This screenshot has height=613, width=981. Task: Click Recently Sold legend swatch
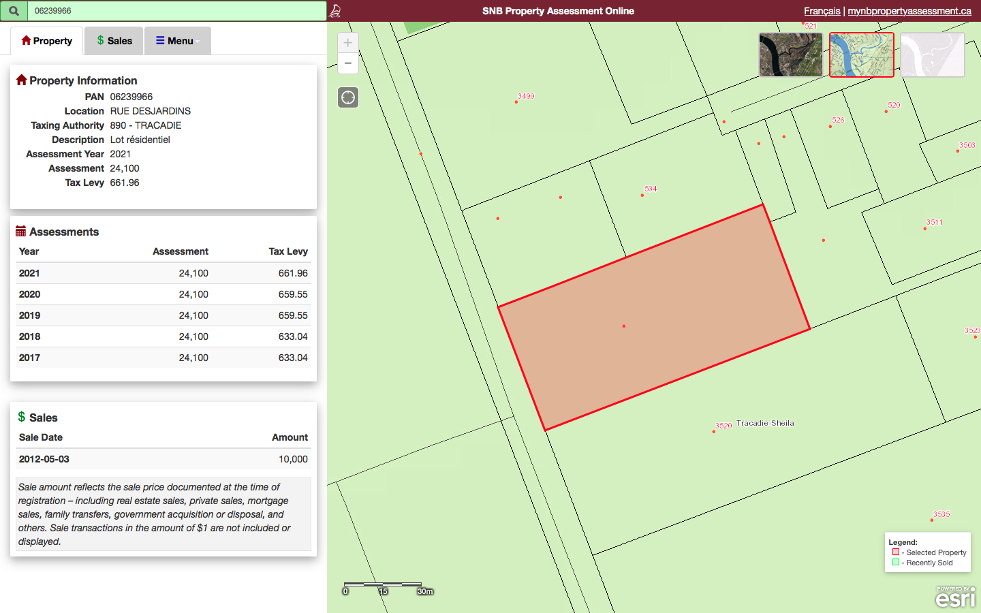click(896, 563)
